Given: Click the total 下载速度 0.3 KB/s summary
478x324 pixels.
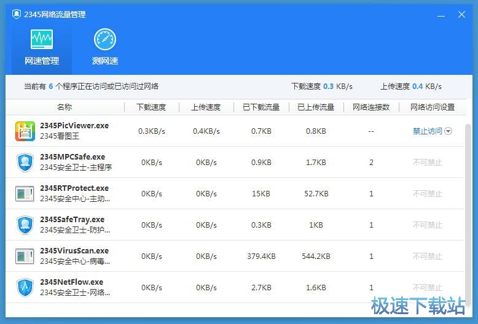Looking at the screenshot, I should 322,87.
